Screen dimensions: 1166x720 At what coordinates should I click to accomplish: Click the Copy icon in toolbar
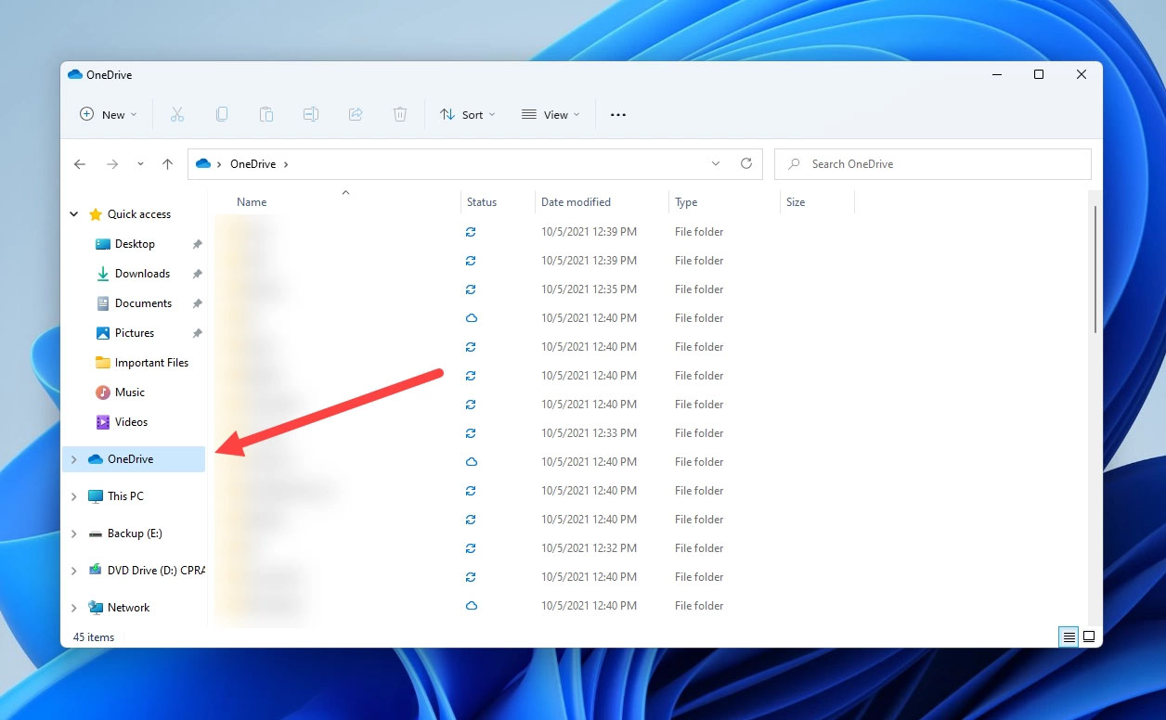click(222, 114)
